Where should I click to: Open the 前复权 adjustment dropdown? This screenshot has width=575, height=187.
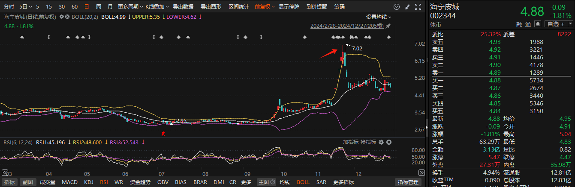[x=264, y=7]
